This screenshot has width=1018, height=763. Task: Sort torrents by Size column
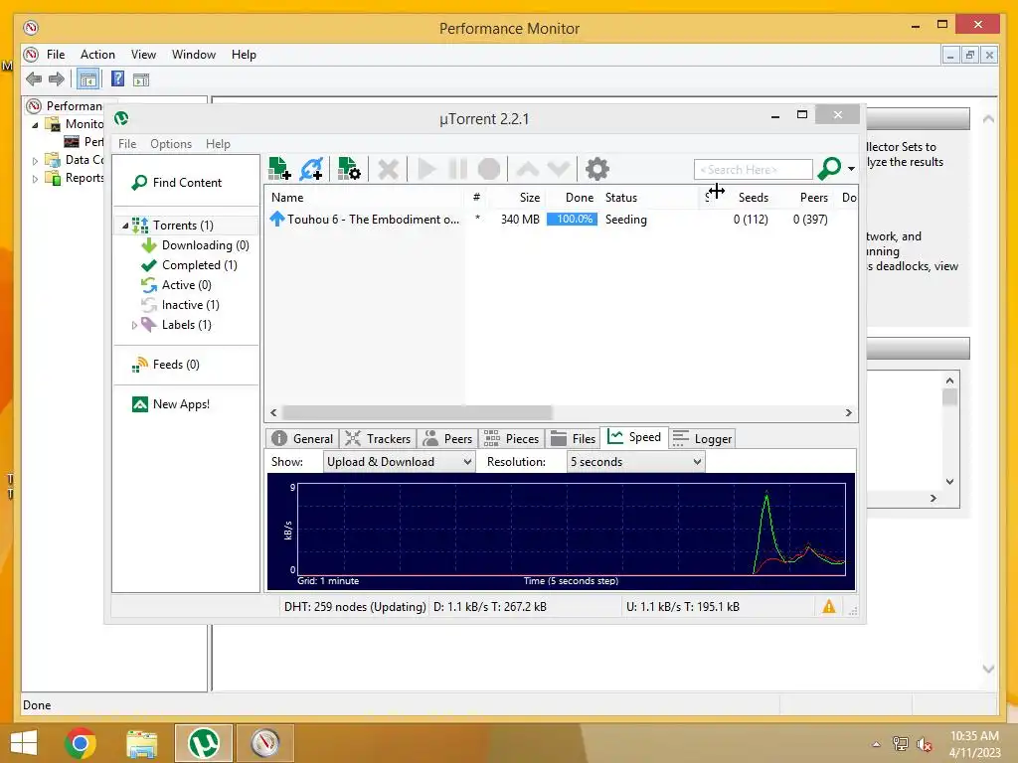(521, 198)
